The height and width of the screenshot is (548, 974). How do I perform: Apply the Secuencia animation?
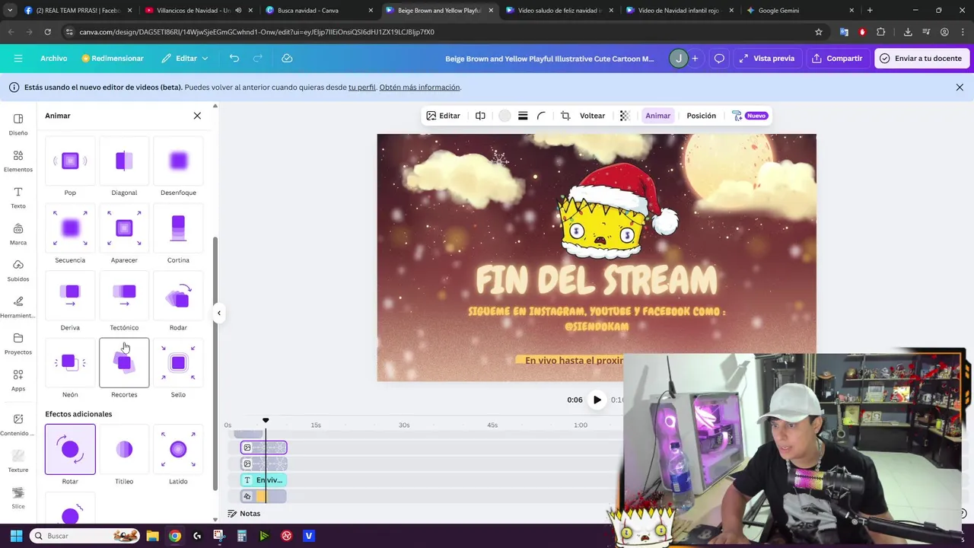point(70,228)
